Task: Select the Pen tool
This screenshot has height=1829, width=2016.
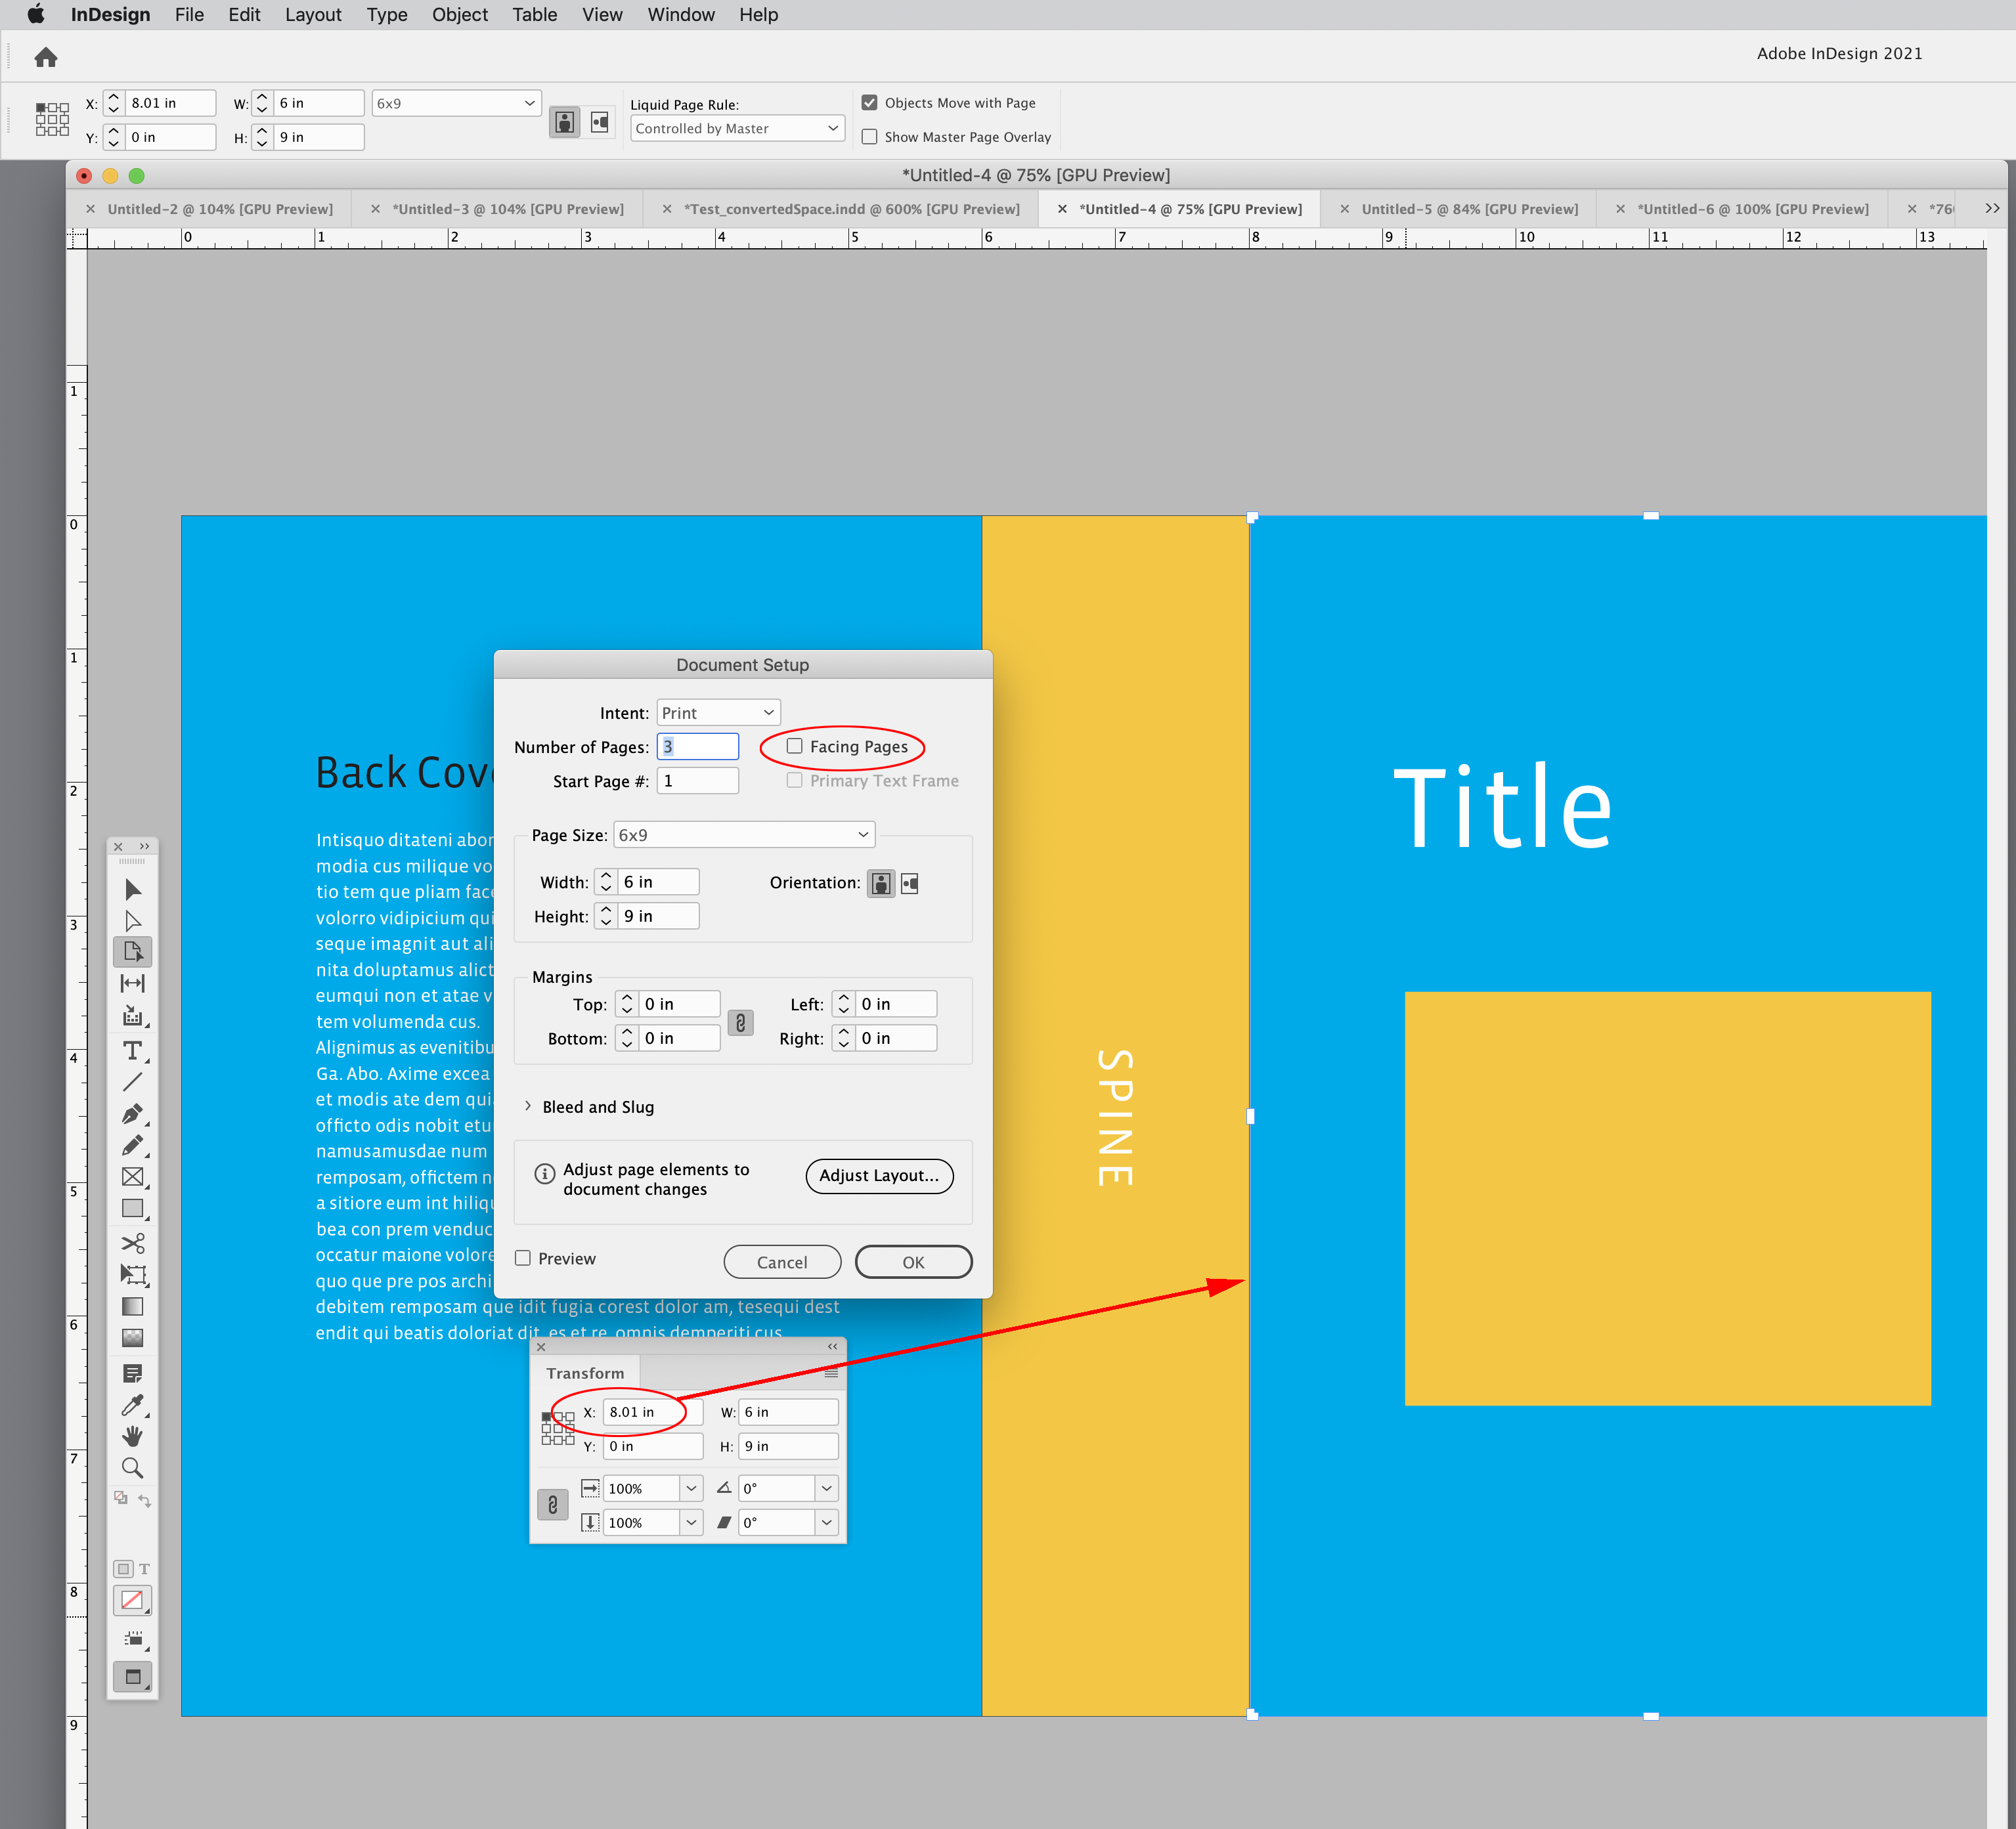Action: pyautogui.click(x=133, y=1113)
